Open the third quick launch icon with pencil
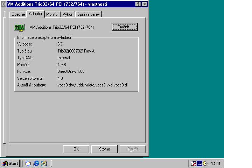 point(44,163)
